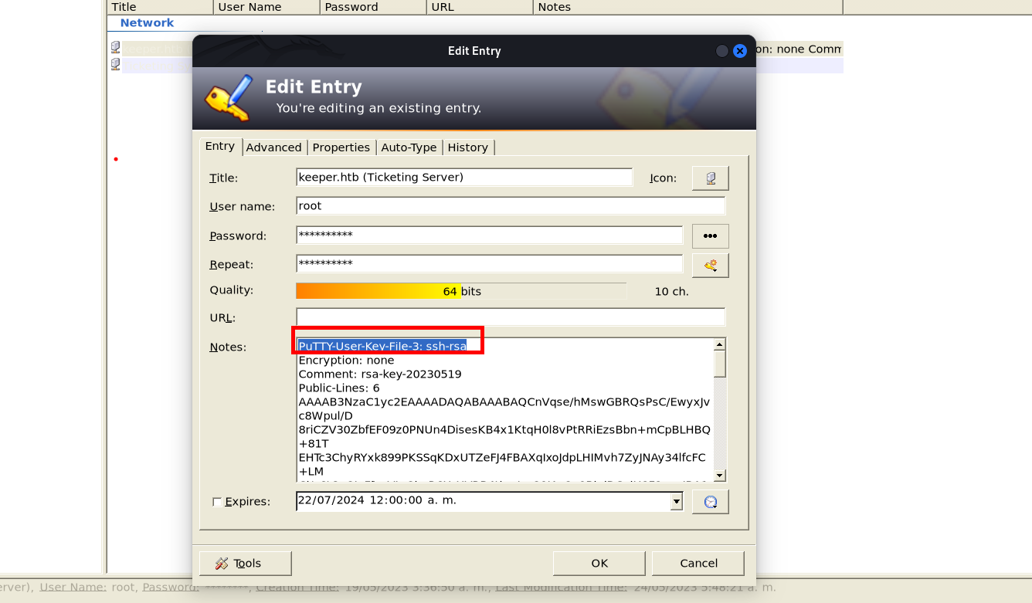This screenshot has height=603, width=1032.
Task: Open the Auto-Type tab
Action: coord(409,147)
